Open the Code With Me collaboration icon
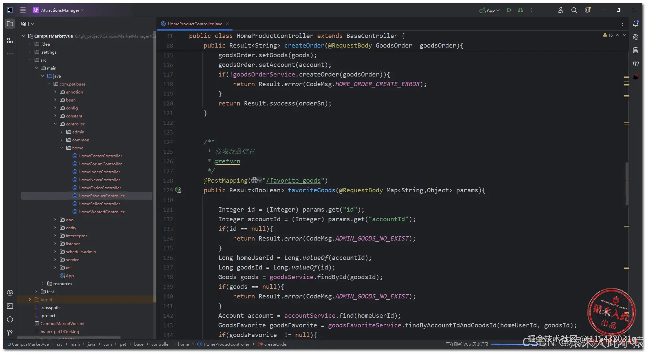Viewport: 646px width, 353px height. click(x=561, y=10)
